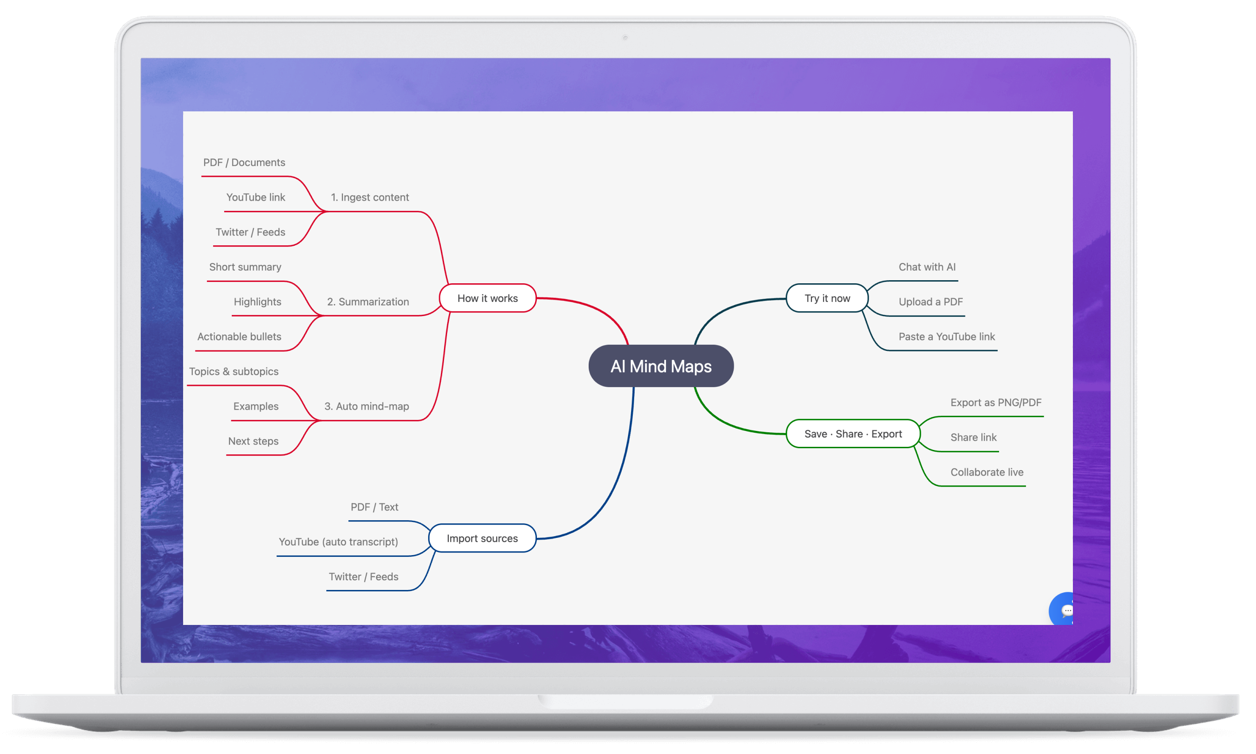Select the Import sources branch node

[x=482, y=538]
